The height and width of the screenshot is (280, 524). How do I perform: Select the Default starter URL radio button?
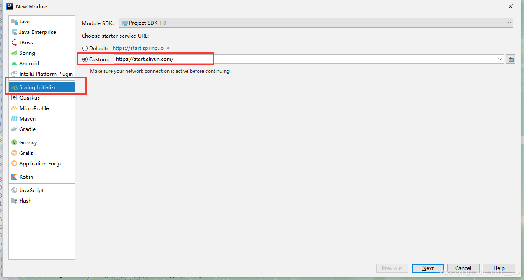[x=85, y=49]
